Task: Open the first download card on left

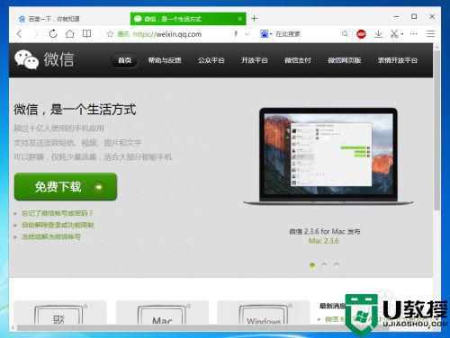Action: pyautogui.click(x=60, y=313)
